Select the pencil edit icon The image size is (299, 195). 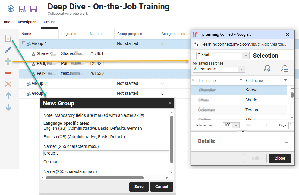point(8,50)
